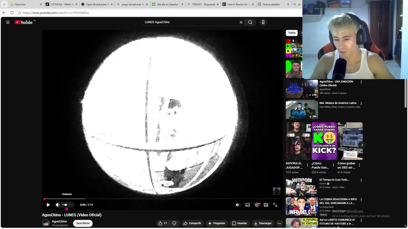Open player settings gear

pyautogui.click(x=257, y=205)
